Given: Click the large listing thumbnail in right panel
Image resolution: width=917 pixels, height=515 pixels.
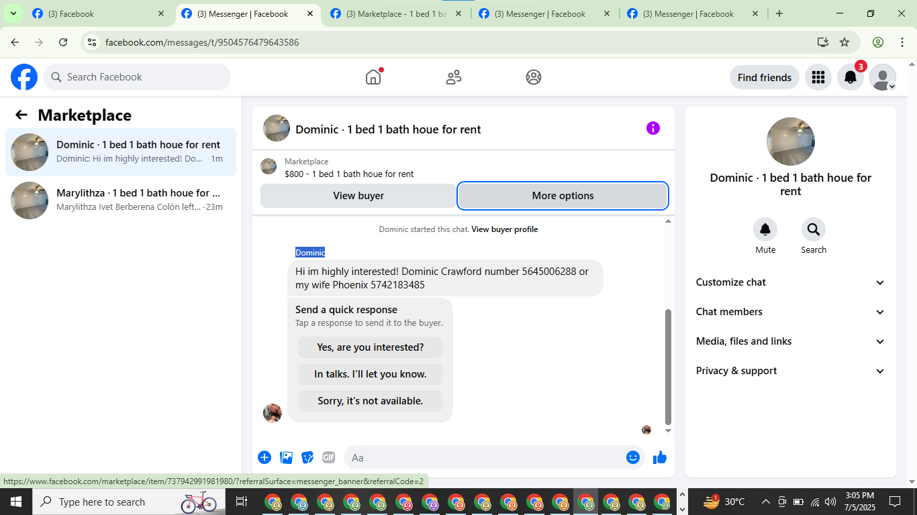Looking at the screenshot, I should 791,141.
